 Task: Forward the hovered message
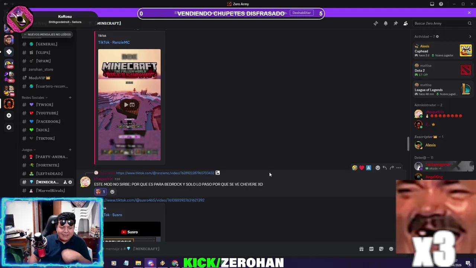tap(392, 168)
